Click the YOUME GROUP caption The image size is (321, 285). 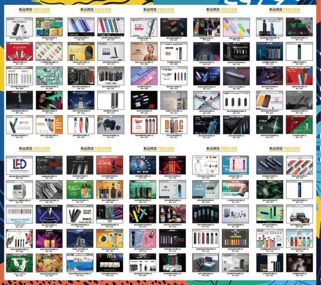pyautogui.click(x=19, y=225)
